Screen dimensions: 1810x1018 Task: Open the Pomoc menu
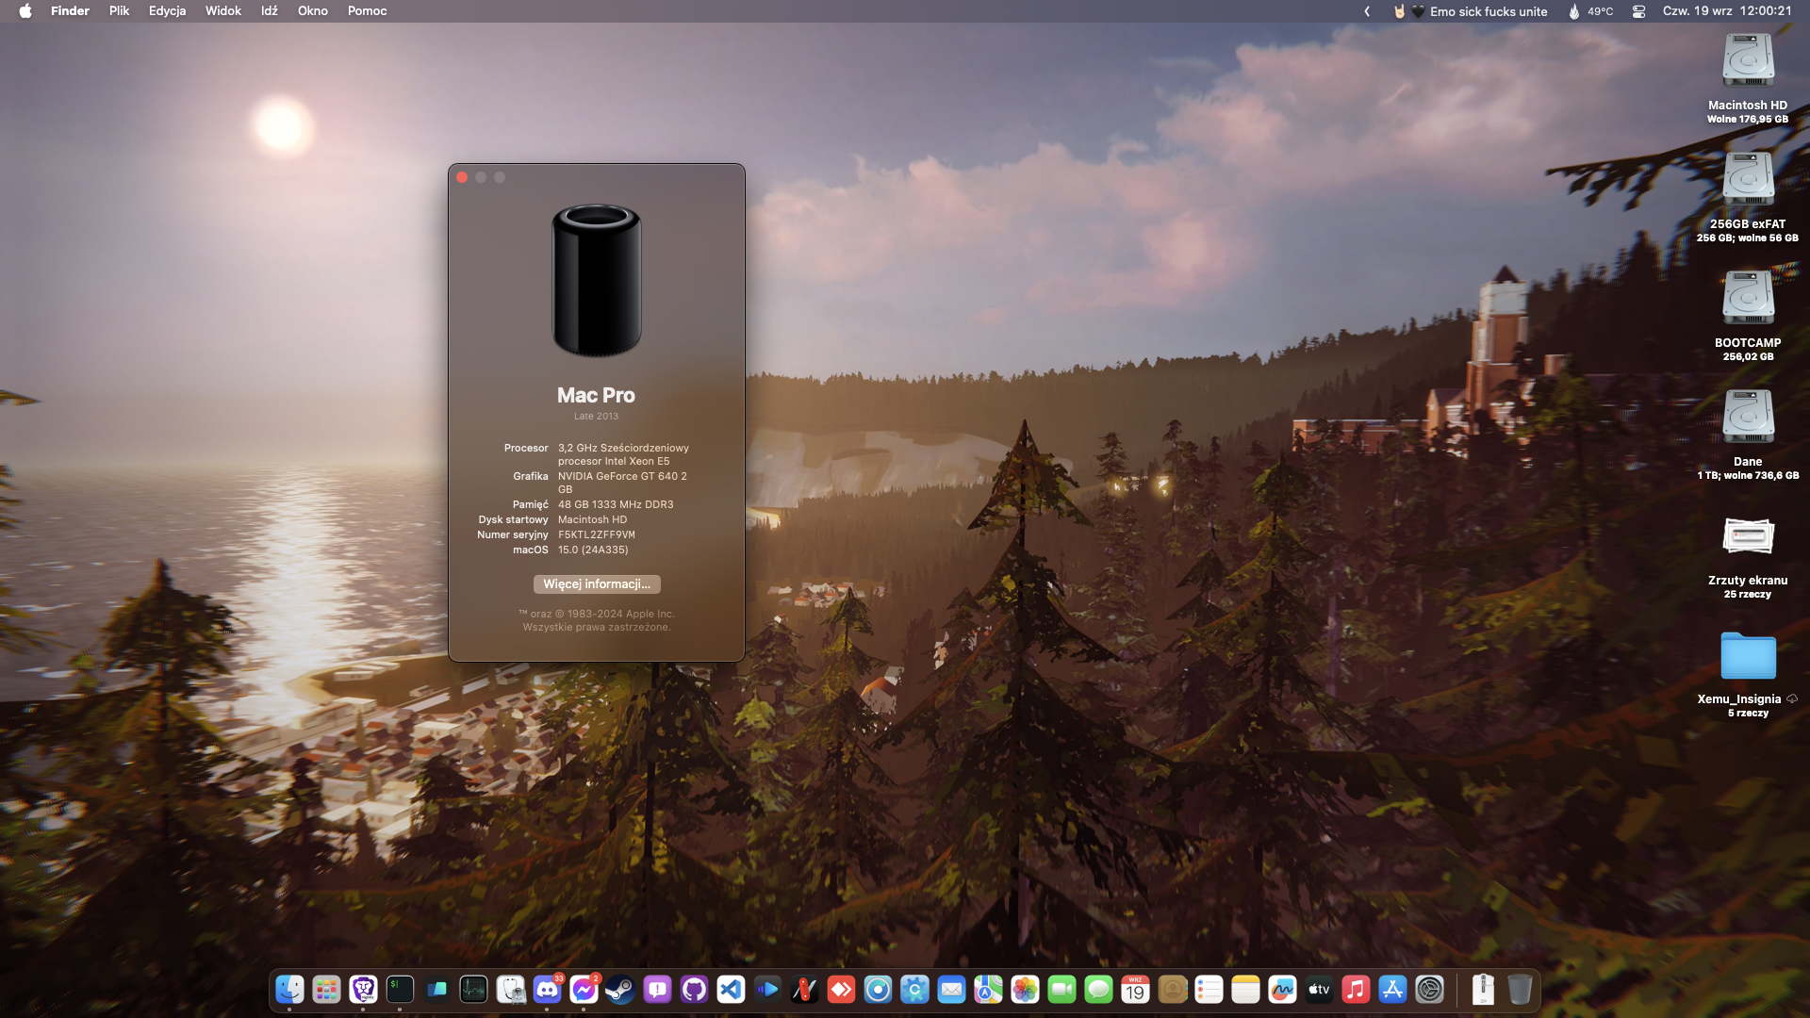click(x=367, y=11)
